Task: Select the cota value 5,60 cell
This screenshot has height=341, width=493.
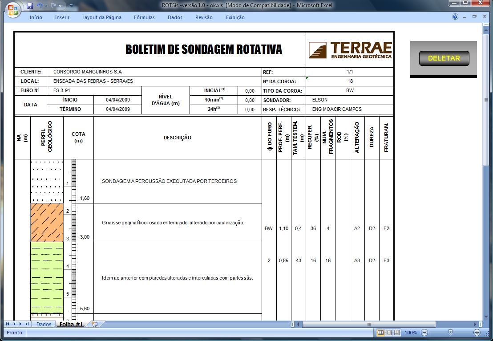Action: pyautogui.click(x=85, y=309)
